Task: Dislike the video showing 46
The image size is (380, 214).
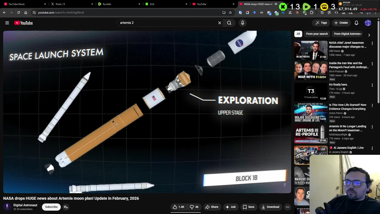Action: click(194, 207)
